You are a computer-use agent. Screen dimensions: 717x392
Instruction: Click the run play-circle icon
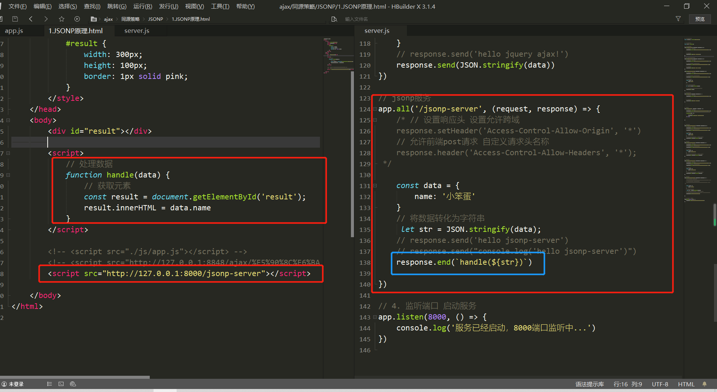coord(77,19)
